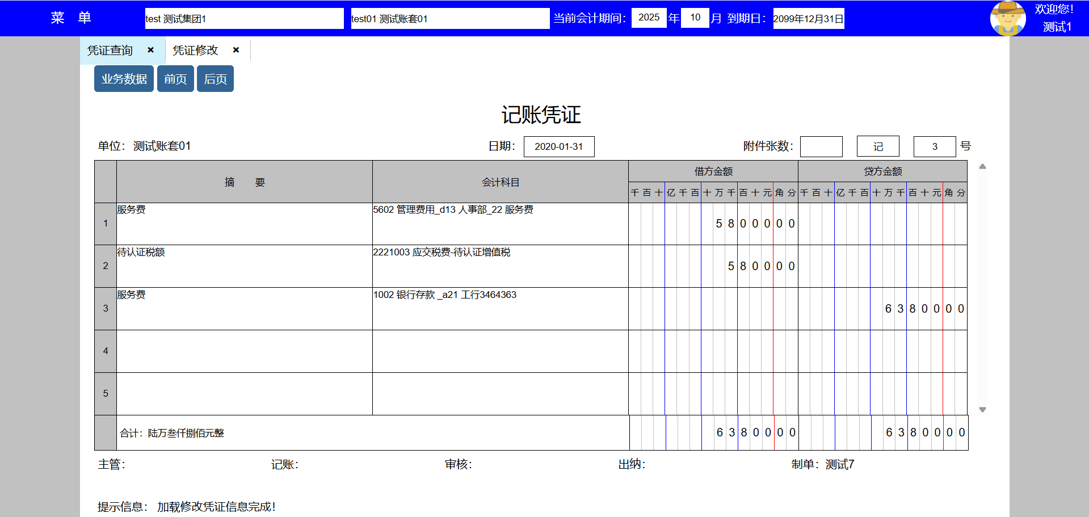
Task: Close the 凭证修改 tab
Action: pos(236,50)
